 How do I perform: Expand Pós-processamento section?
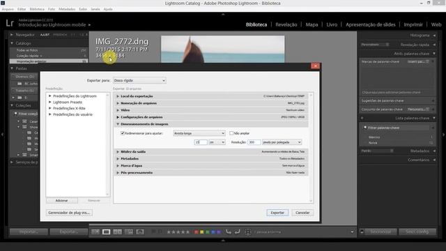click(118, 172)
